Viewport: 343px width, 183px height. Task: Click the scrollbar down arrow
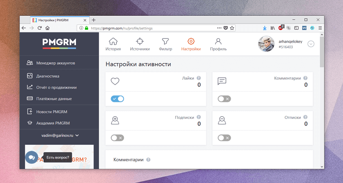(322, 167)
